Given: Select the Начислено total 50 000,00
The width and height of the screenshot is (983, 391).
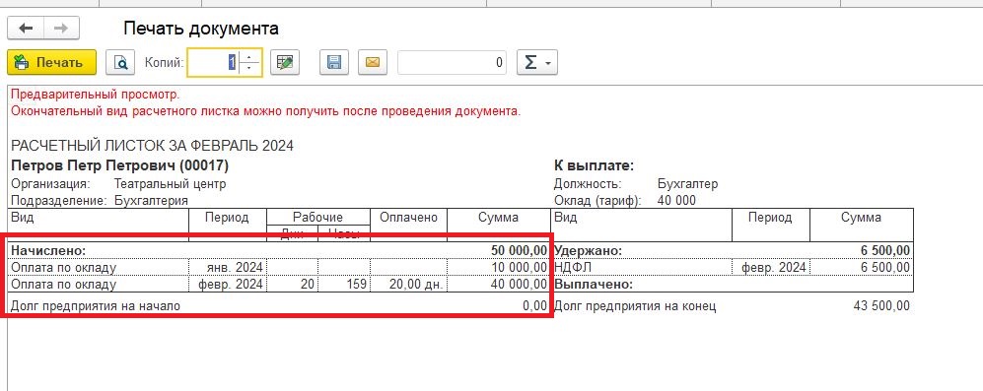Looking at the screenshot, I should 519,250.
